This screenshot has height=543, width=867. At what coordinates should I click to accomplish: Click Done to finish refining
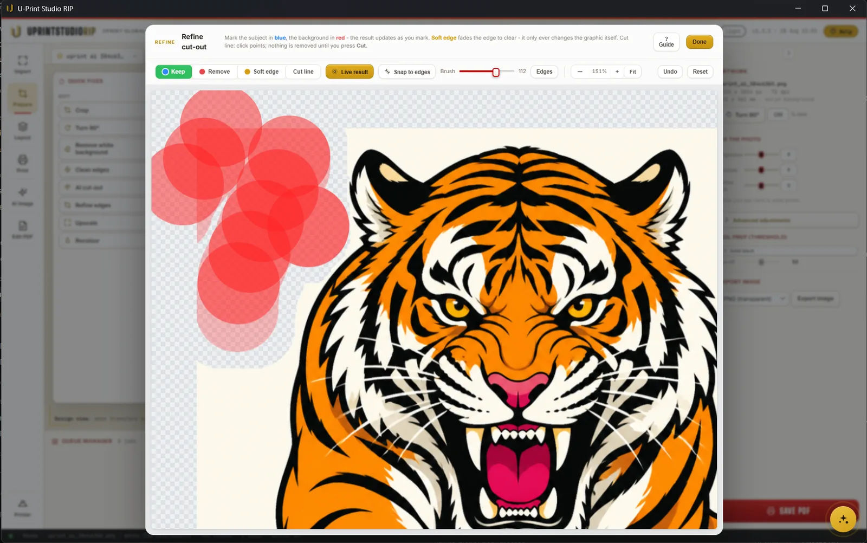tap(699, 42)
